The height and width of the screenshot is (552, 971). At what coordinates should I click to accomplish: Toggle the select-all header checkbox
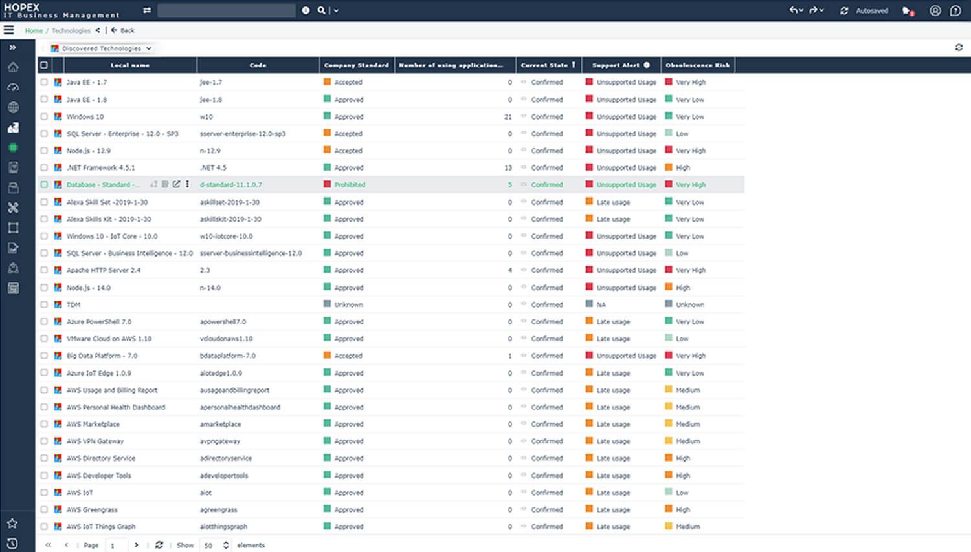pos(44,65)
